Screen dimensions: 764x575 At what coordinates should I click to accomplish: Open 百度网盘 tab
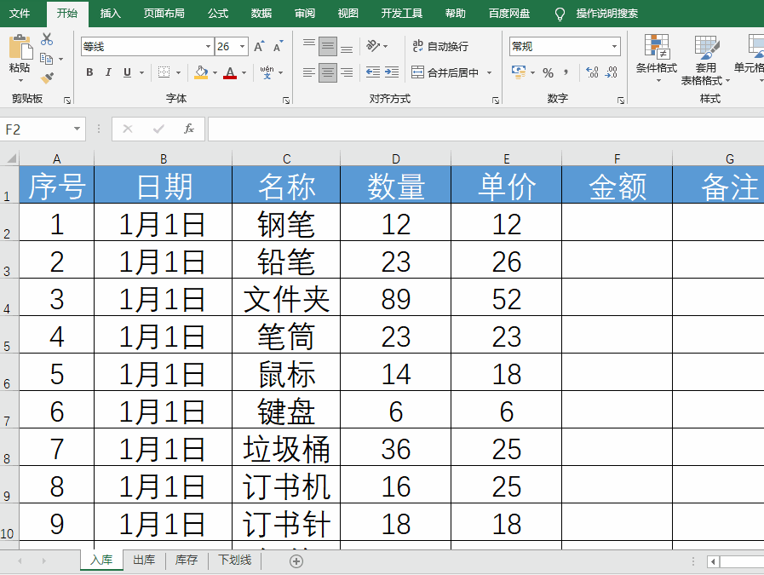coord(509,13)
